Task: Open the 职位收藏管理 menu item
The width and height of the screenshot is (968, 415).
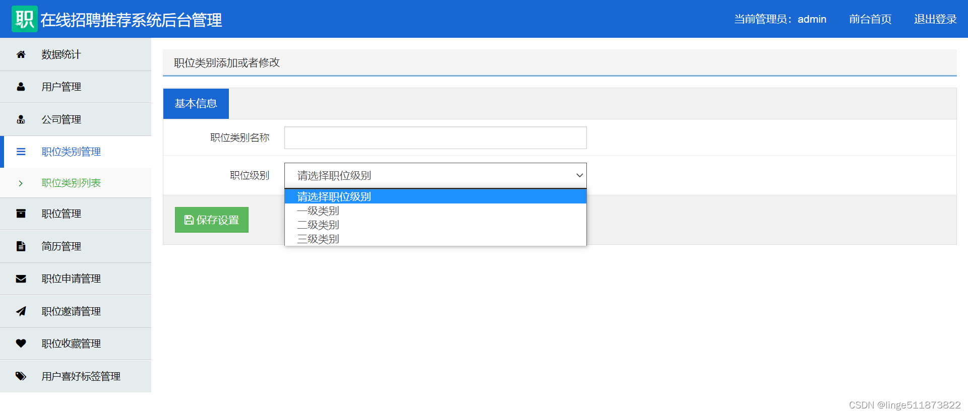Action: 76,343
